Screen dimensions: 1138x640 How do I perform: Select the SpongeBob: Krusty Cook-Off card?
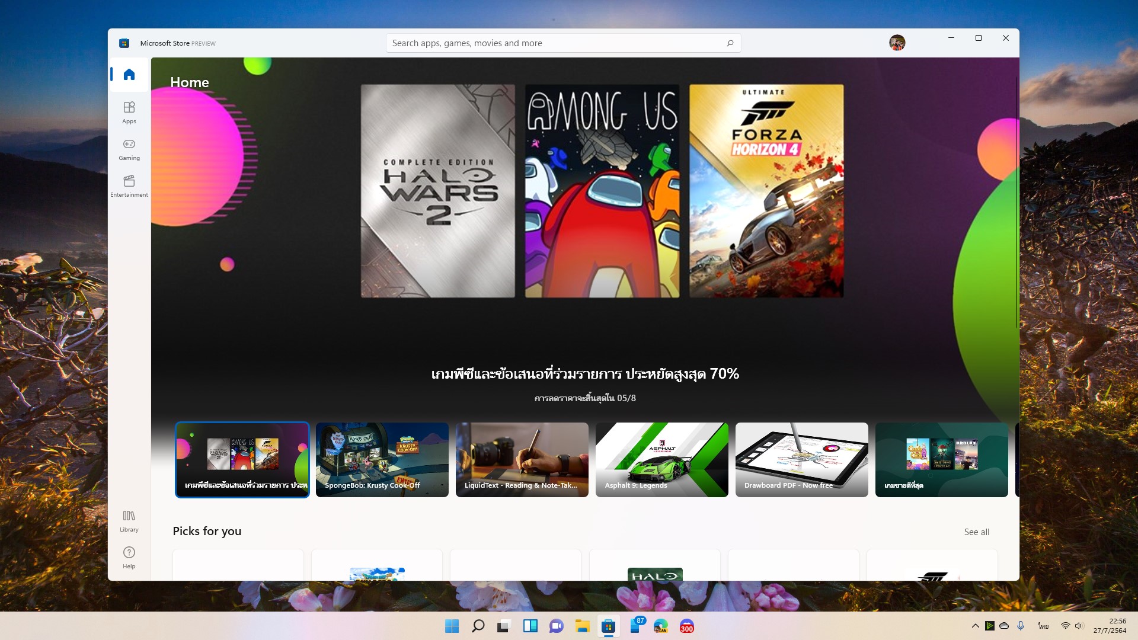pyautogui.click(x=382, y=460)
